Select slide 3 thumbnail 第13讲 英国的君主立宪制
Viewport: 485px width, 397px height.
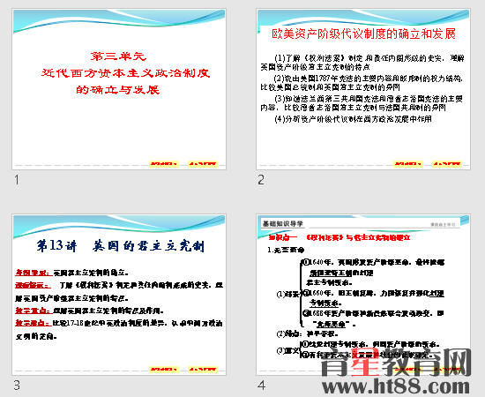[x=119, y=295]
